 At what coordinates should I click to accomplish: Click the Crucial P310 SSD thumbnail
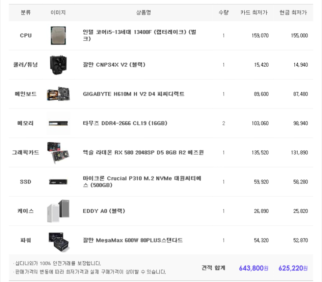58,182
